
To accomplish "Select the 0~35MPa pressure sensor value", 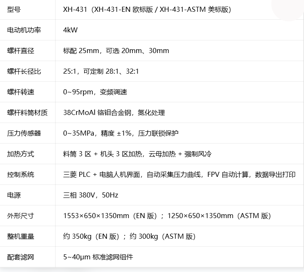I will (x=120, y=133).
